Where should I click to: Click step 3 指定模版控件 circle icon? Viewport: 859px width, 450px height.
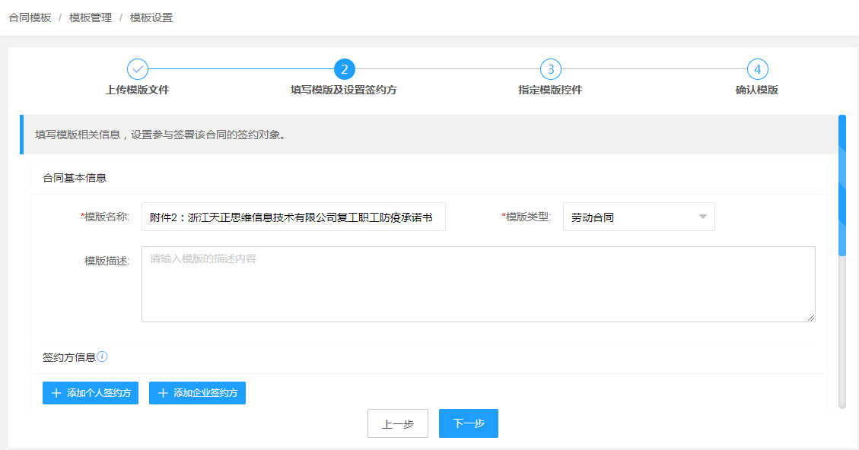550,69
